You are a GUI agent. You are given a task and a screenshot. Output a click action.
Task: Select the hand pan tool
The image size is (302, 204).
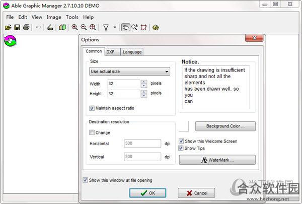pos(125,27)
